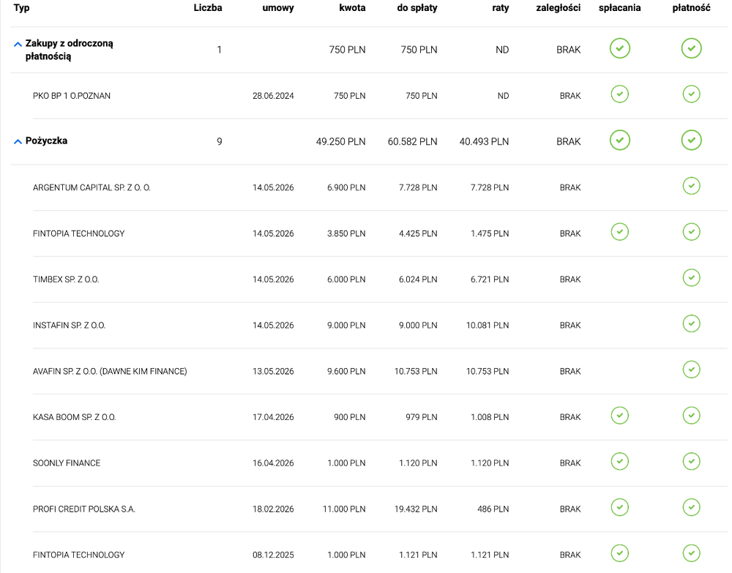Click the ND value in PKO BP row
Image resolution: width=732 pixels, height=573 pixels.
pyautogui.click(x=503, y=96)
